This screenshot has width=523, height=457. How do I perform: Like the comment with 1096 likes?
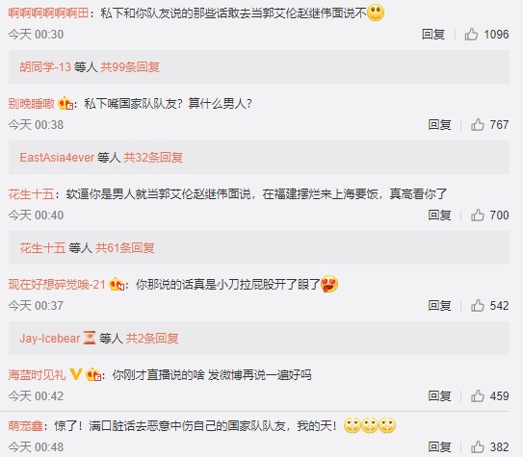[x=471, y=35]
